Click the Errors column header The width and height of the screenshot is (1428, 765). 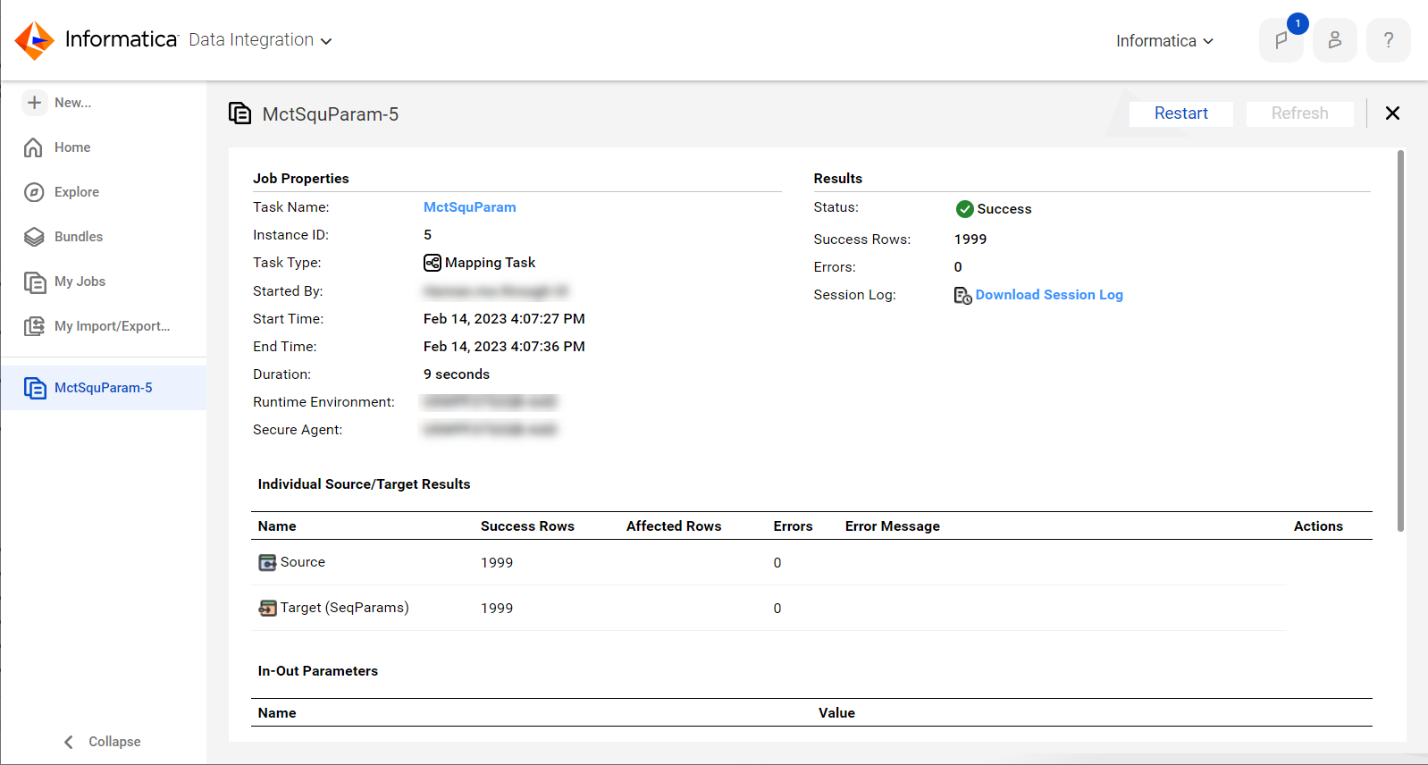pyautogui.click(x=793, y=526)
